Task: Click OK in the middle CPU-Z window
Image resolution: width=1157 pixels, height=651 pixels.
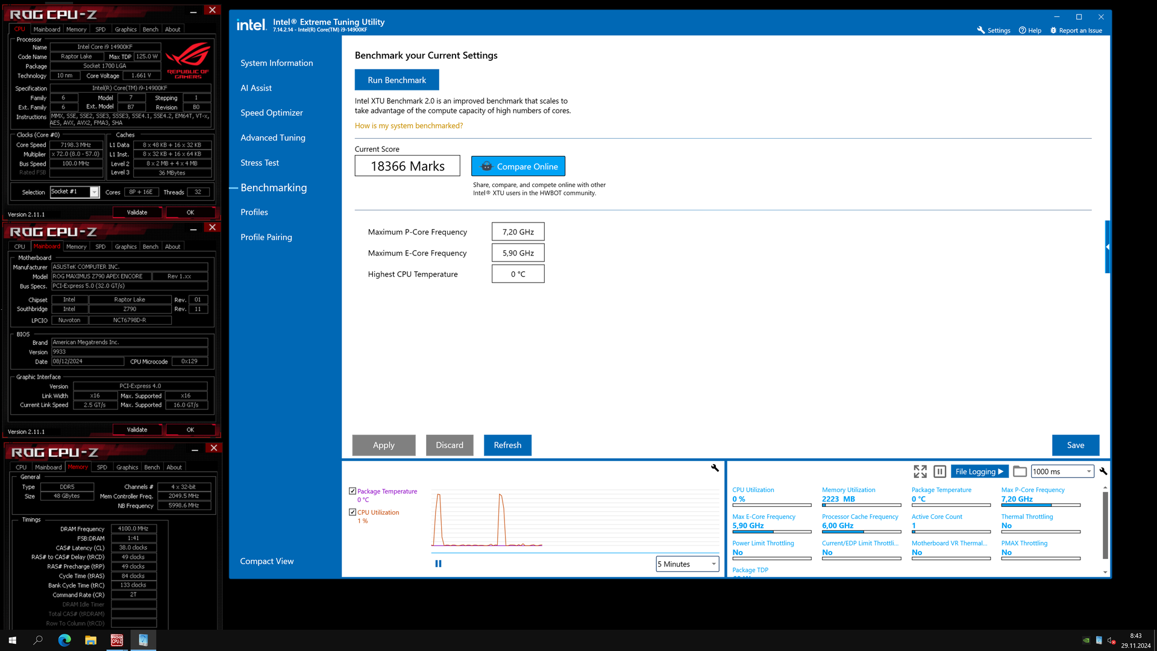Action: (190, 430)
